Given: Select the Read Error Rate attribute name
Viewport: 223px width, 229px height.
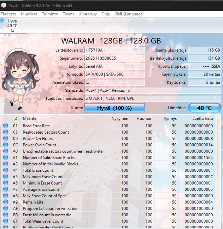Looking at the screenshot, I should coord(36,126).
